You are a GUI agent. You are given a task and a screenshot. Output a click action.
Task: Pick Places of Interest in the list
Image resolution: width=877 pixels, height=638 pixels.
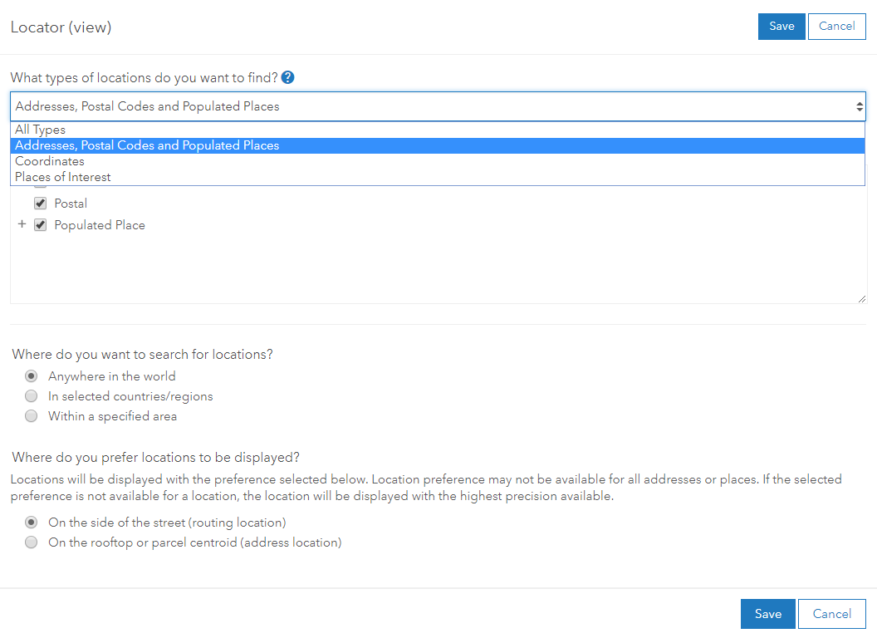pyautogui.click(x=63, y=177)
